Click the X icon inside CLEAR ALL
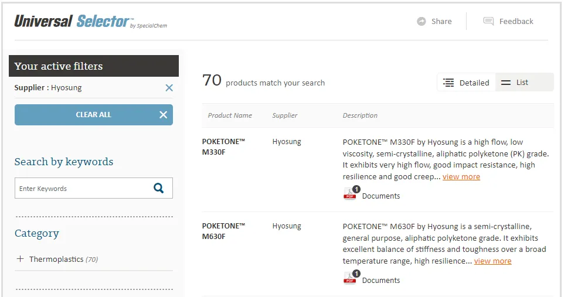The height and width of the screenshot is (297, 564). coord(164,115)
